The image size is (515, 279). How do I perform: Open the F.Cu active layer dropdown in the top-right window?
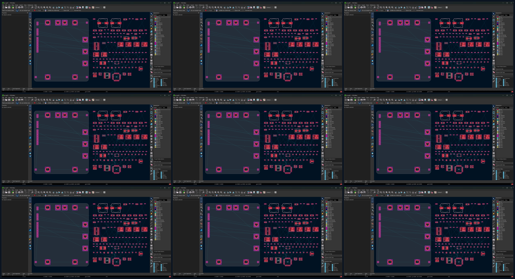(380, 10)
